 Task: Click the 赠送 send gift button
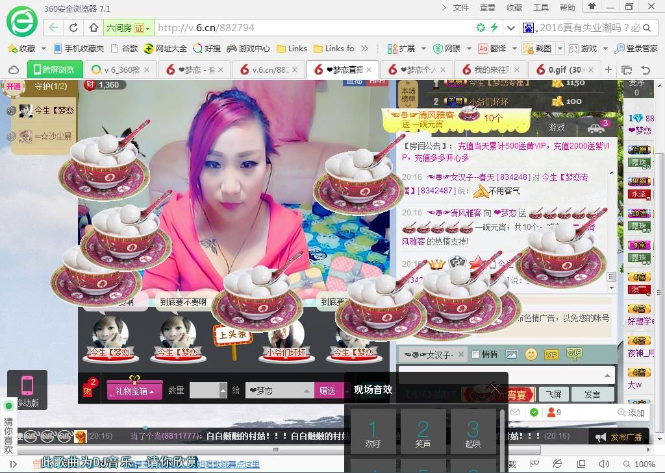click(327, 391)
